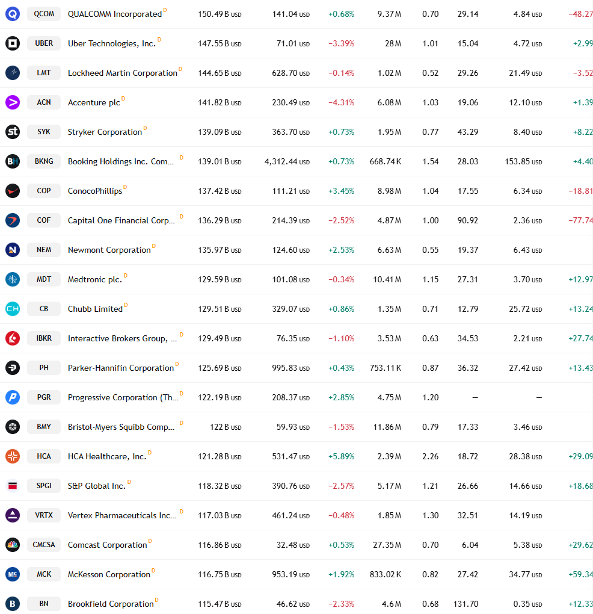Open the SPGI ticker badge
The width and height of the screenshot is (593, 614).
pyautogui.click(x=44, y=486)
